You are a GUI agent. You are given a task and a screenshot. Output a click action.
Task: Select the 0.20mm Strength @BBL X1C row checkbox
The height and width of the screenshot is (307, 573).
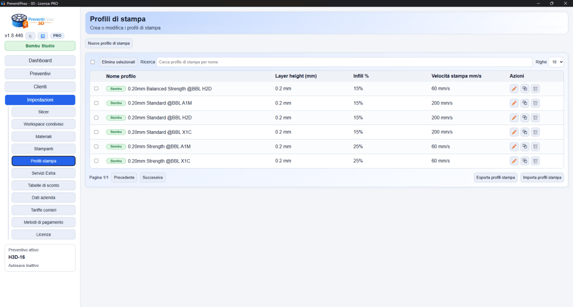tap(96, 161)
